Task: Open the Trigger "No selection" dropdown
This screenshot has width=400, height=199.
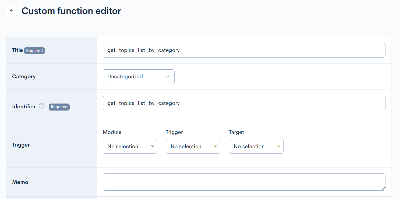Action: coord(193,146)
